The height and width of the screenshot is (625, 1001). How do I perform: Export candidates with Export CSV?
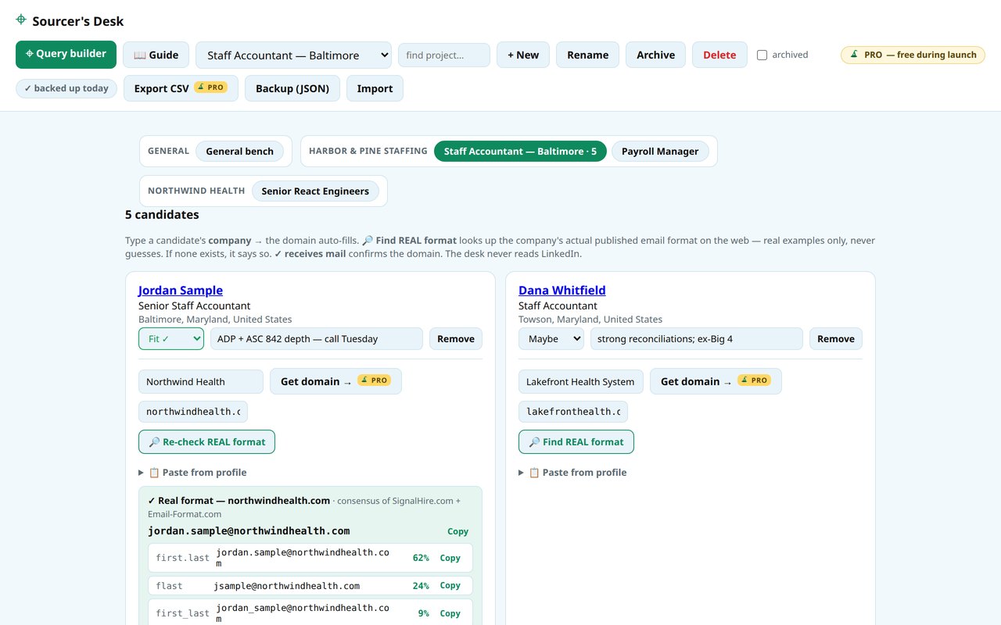pos(181,88)
